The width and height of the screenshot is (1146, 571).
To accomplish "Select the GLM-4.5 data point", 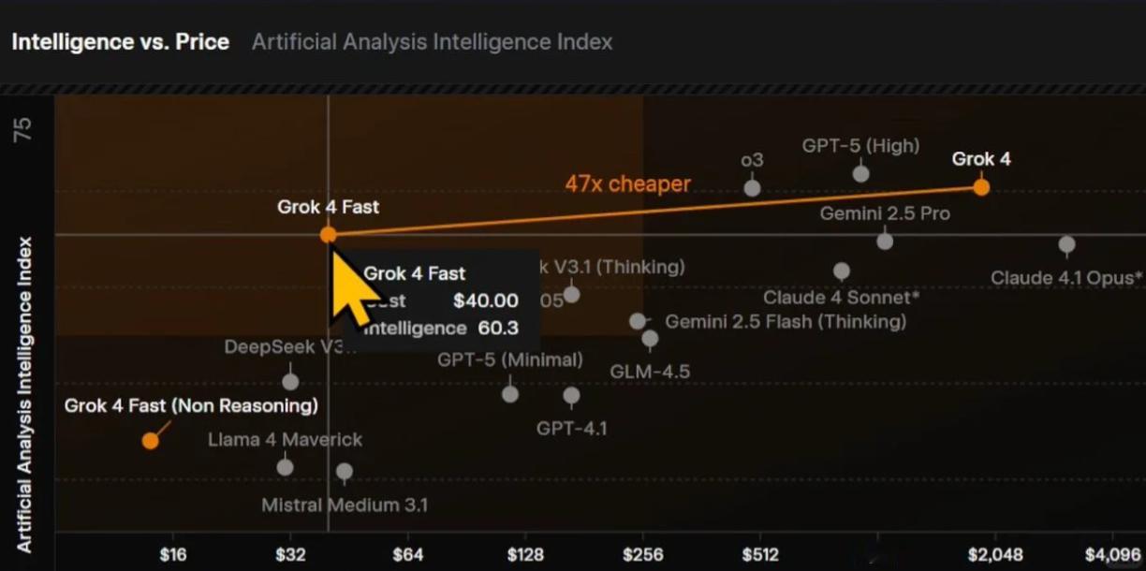I will [650, 339].
